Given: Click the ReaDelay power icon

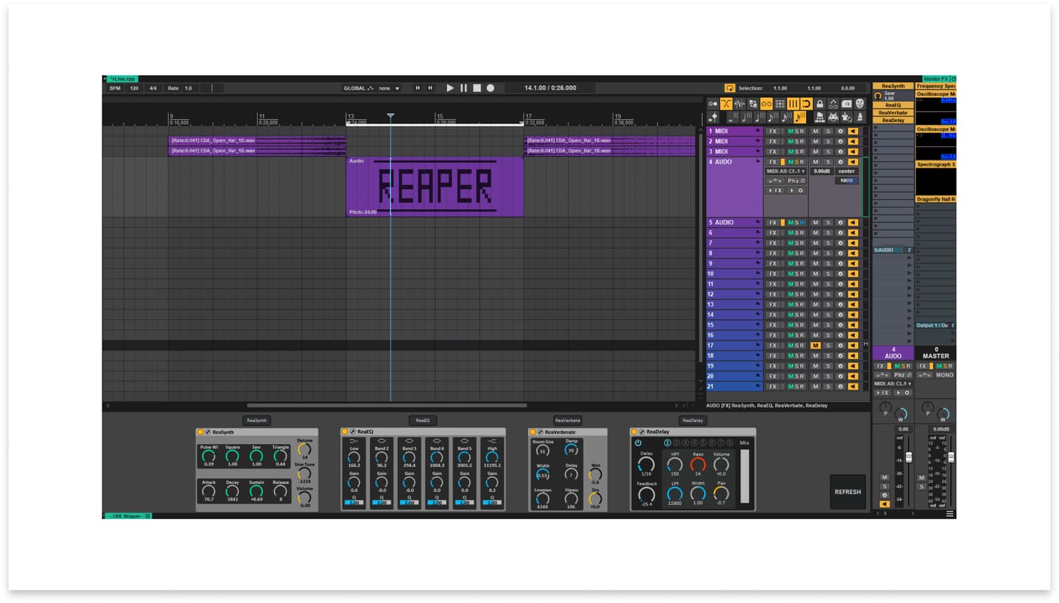Looking at the screenshot, I should click(638, 443).
